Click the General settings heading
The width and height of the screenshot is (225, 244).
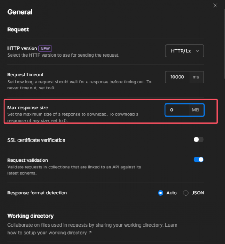(x=20, y=12)
